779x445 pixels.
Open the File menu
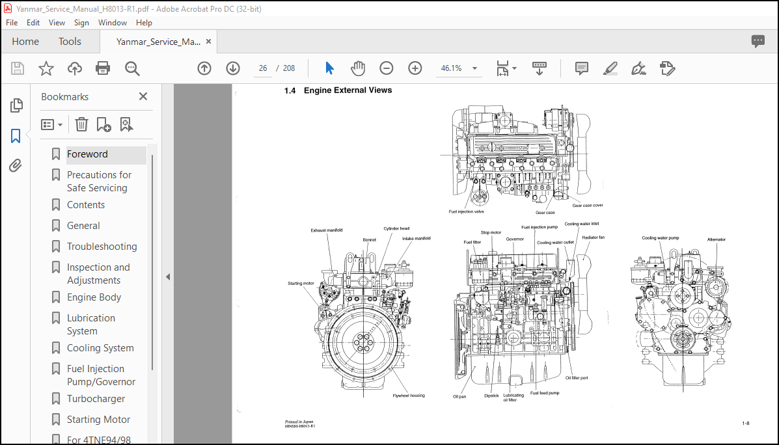coord(12,22)
